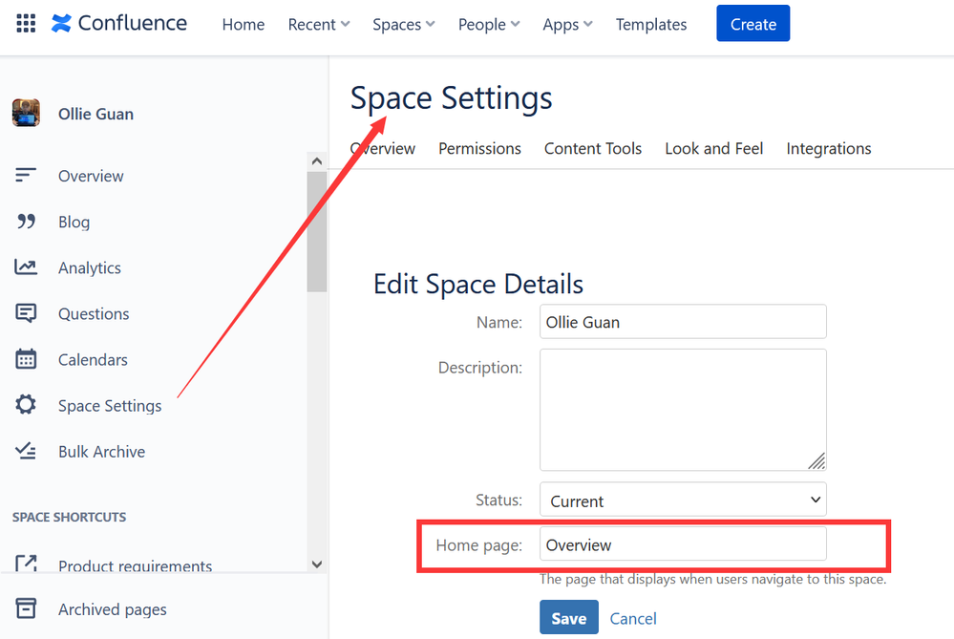
Task: Click the Cancel link
Action: [633, 618]
